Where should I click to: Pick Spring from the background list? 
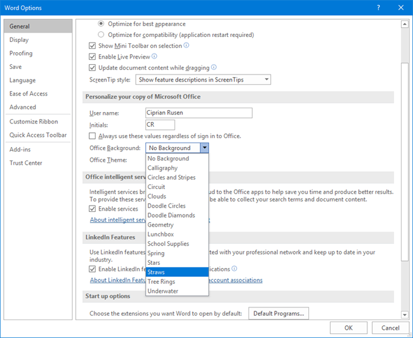177,253
